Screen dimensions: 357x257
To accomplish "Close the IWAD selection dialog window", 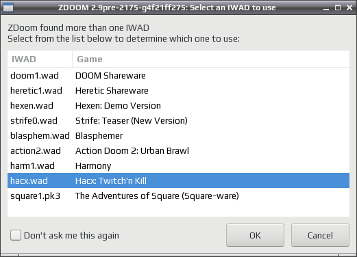I will (x=349, y=8).
